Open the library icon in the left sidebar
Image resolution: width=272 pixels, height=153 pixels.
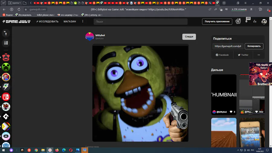click(x=6, y=43)
